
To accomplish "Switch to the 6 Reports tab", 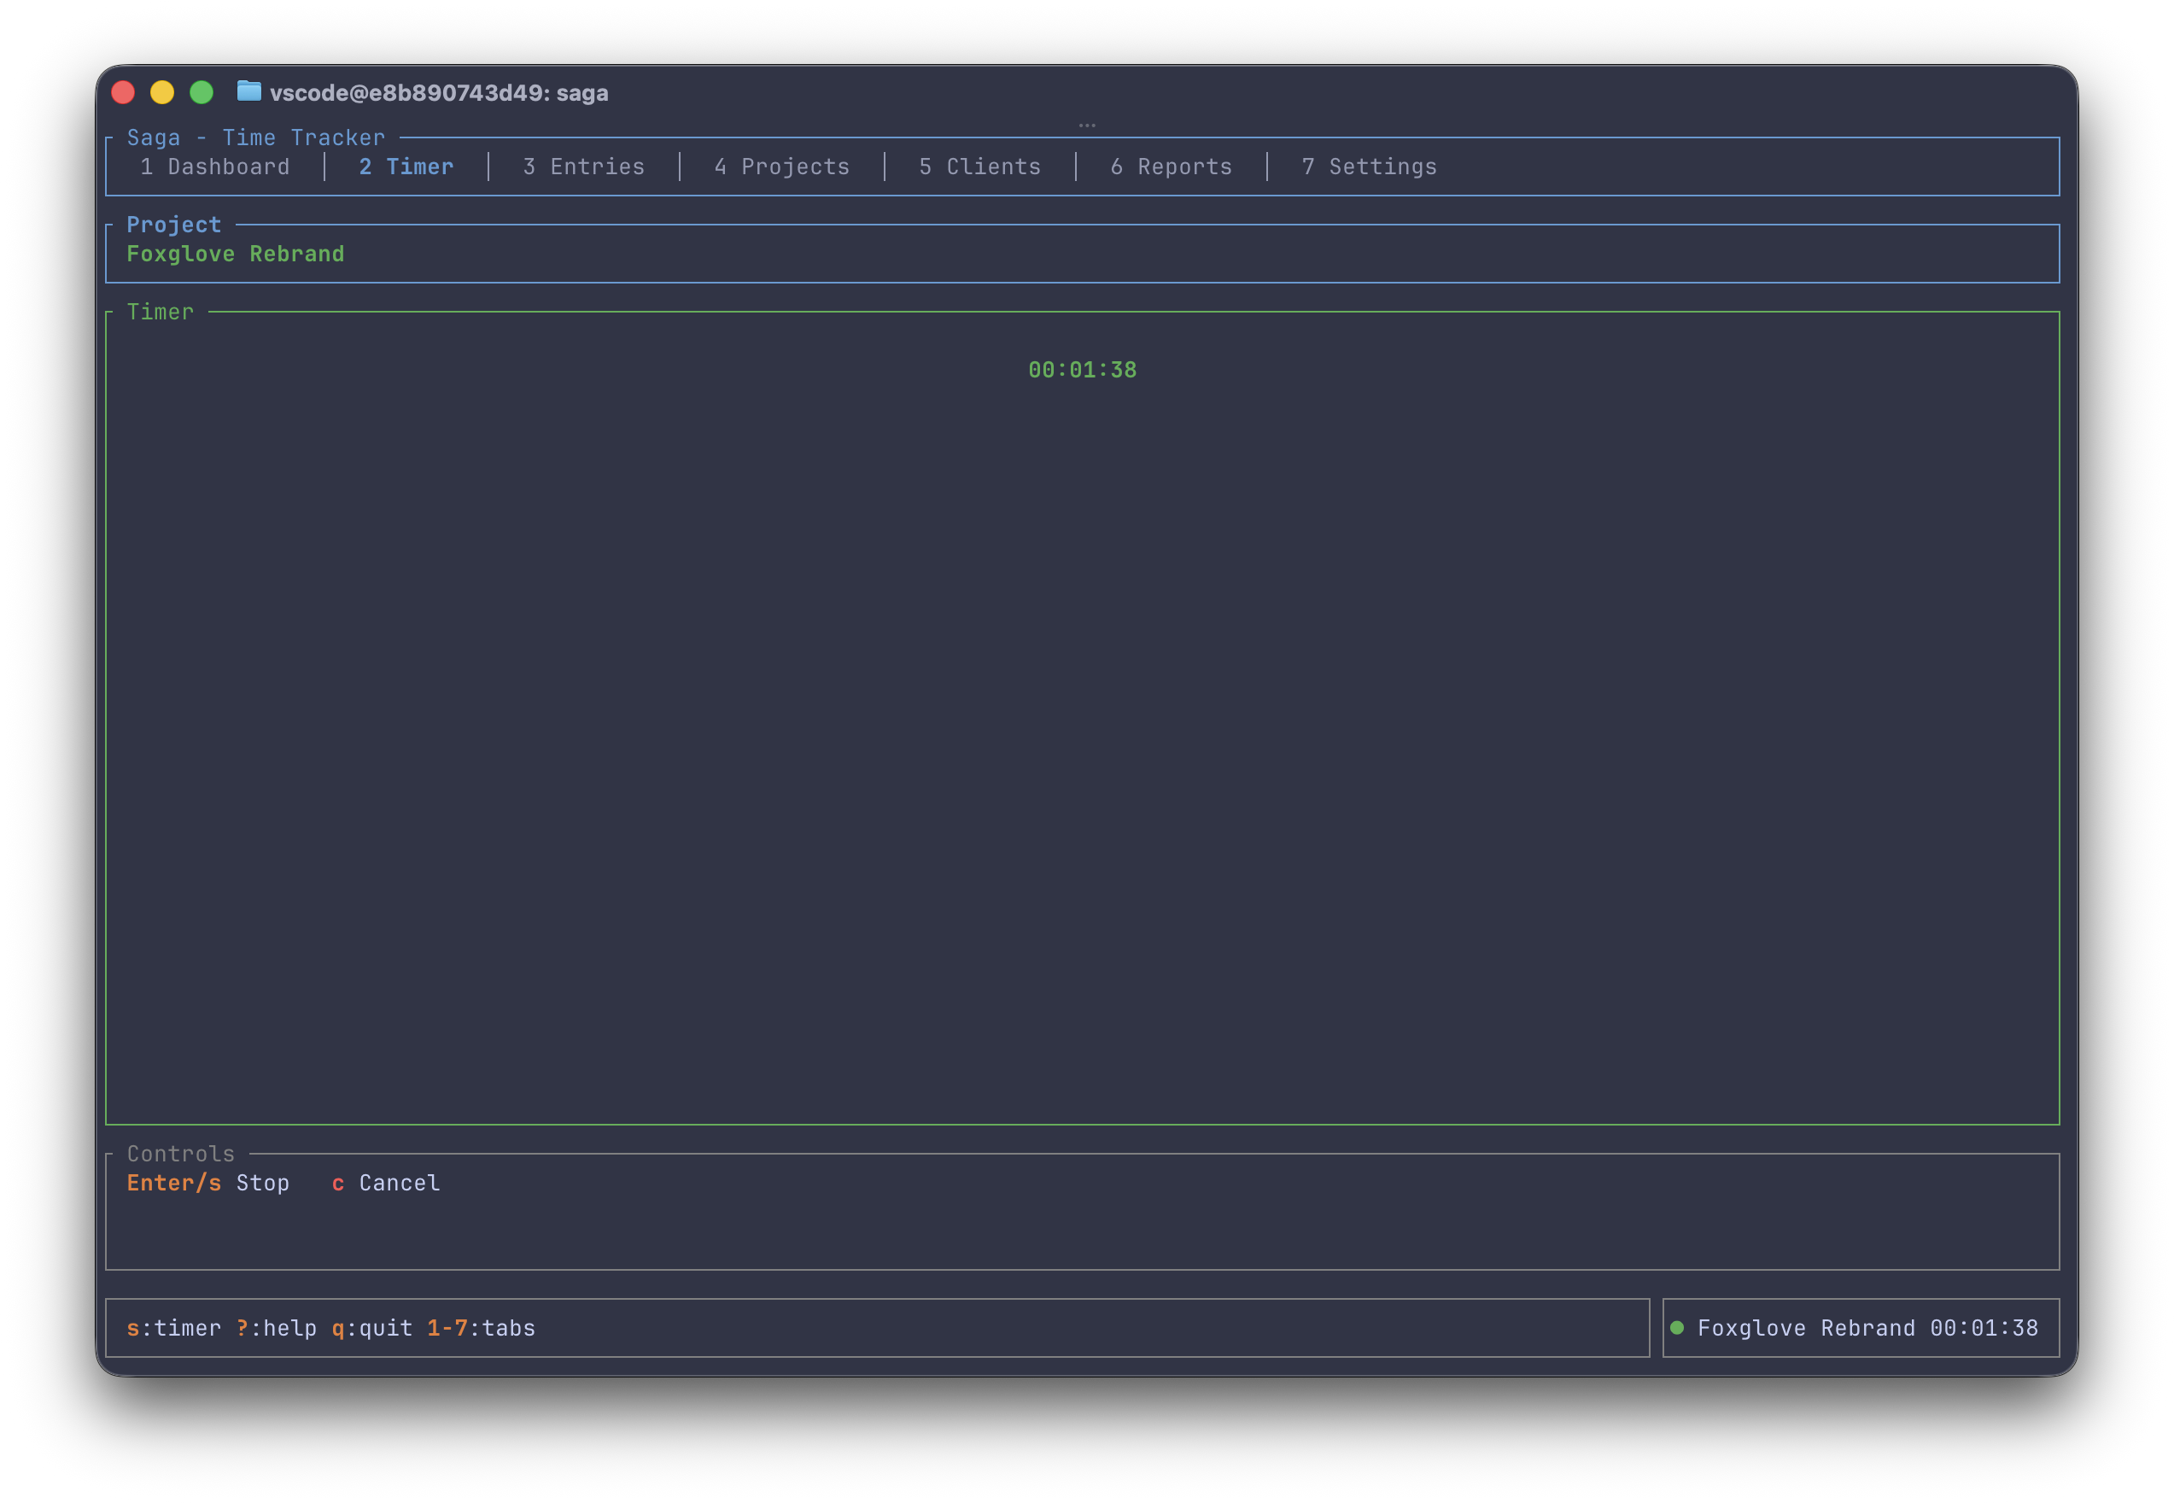I will [1172, 167].
